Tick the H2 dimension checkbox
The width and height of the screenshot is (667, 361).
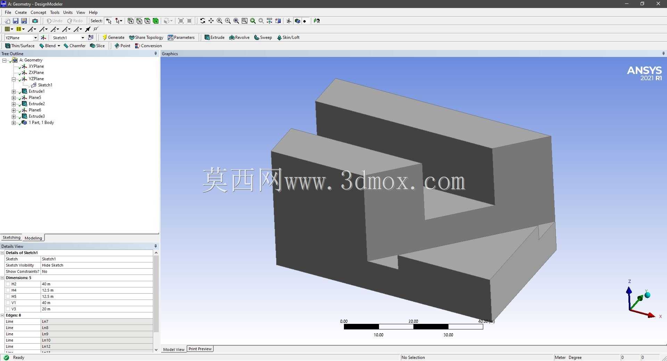8,284
